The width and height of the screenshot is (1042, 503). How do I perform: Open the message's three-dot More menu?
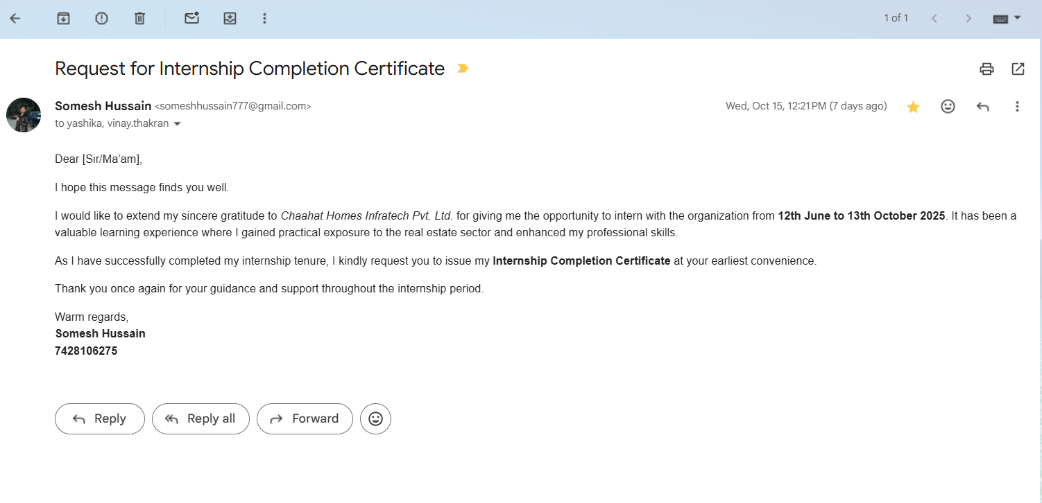pyautogui.click(x=1017, y=107)
